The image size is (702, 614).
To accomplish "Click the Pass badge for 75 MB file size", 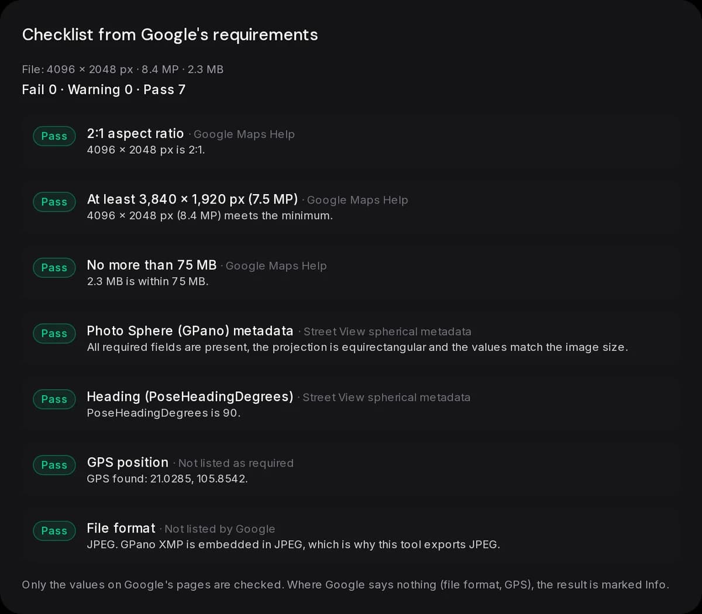I will click(x=54, y=268).
